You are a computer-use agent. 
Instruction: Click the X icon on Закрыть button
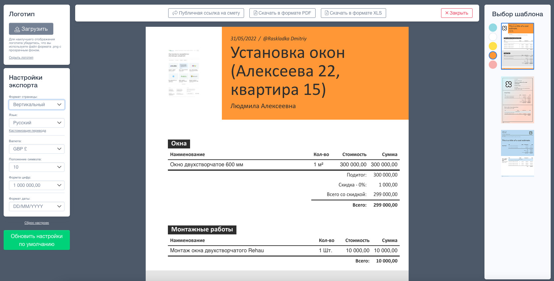tap(447, 13)
